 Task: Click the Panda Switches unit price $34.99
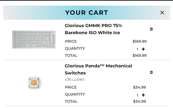(x=139, y=87)
